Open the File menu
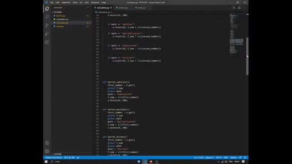Screen dimensions: 292x164 click(x=52, y=2)
